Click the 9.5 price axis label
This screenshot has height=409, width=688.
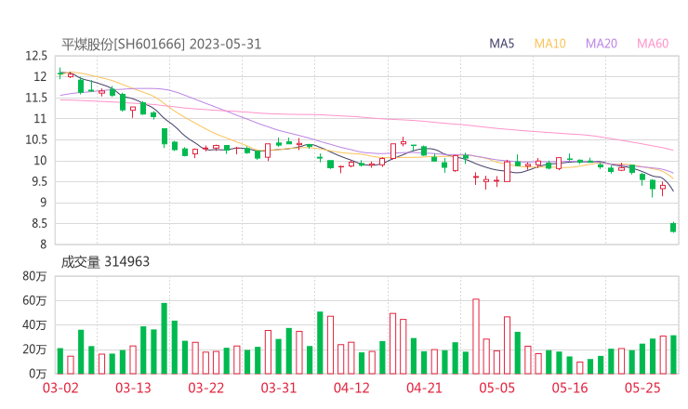click(39, 181)
